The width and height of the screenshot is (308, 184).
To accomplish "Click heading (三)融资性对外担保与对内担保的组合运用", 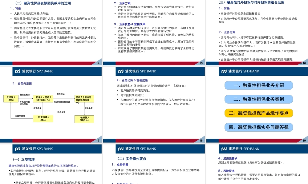I will point(251,2).
